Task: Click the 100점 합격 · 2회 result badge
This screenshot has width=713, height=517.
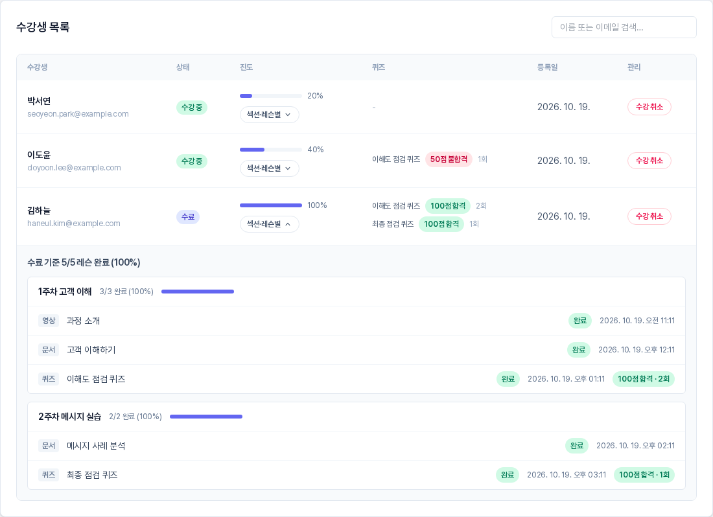Action: (x=644, y=379)
